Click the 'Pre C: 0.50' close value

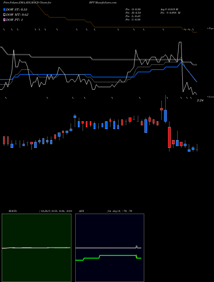(x=133, y=20)
